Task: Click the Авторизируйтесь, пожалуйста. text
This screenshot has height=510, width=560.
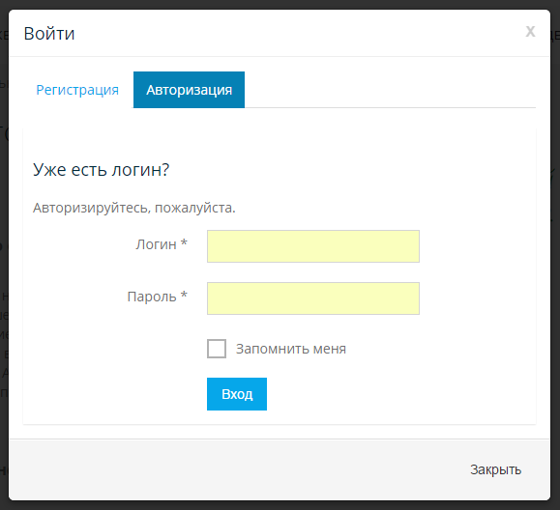Action: tap(134, 208)
